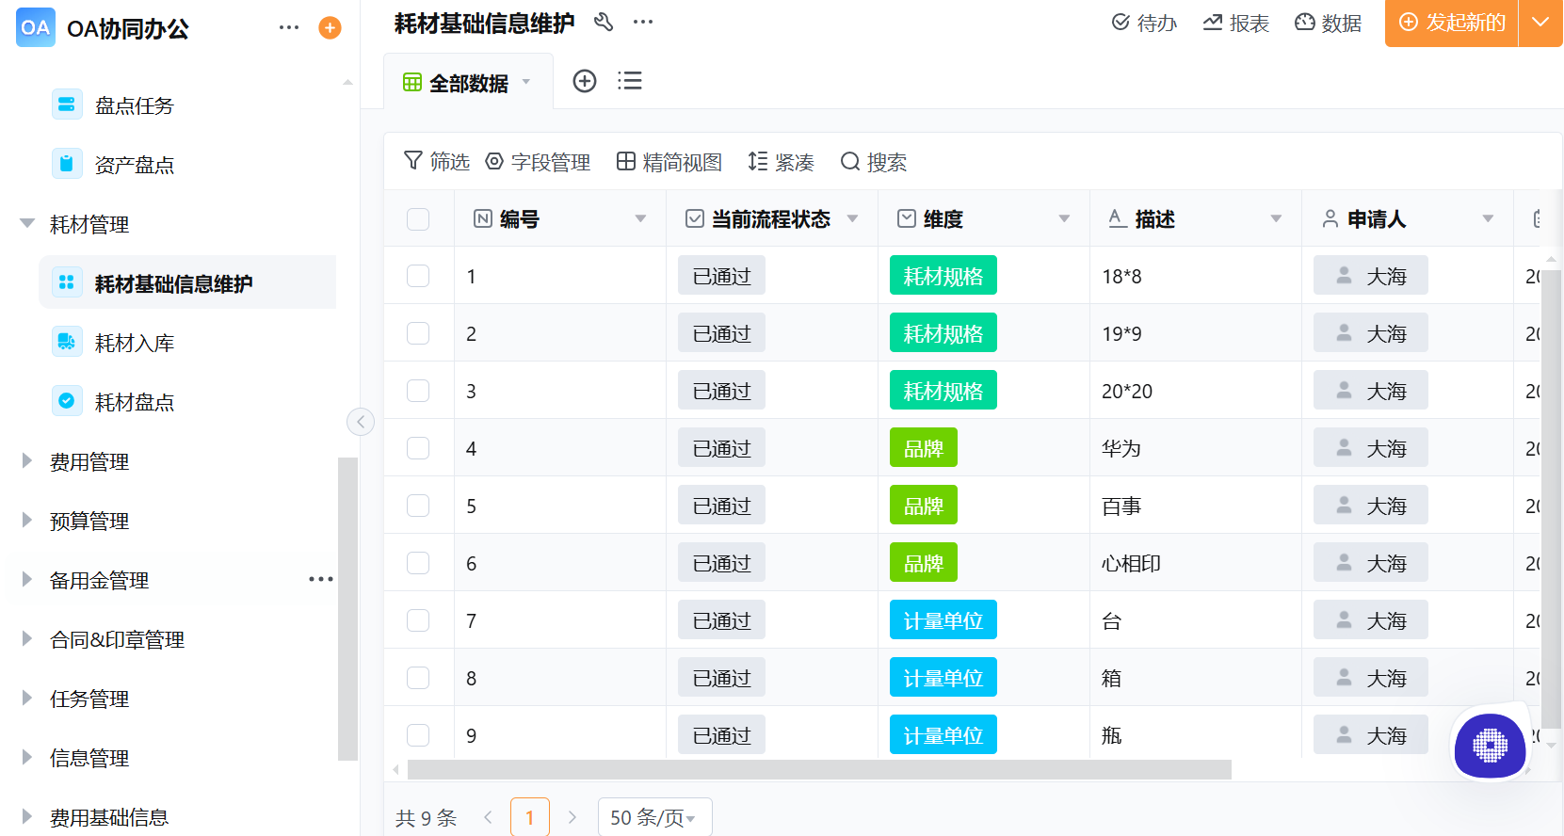Click 紧凑 row density option

[x=781, y=162]
